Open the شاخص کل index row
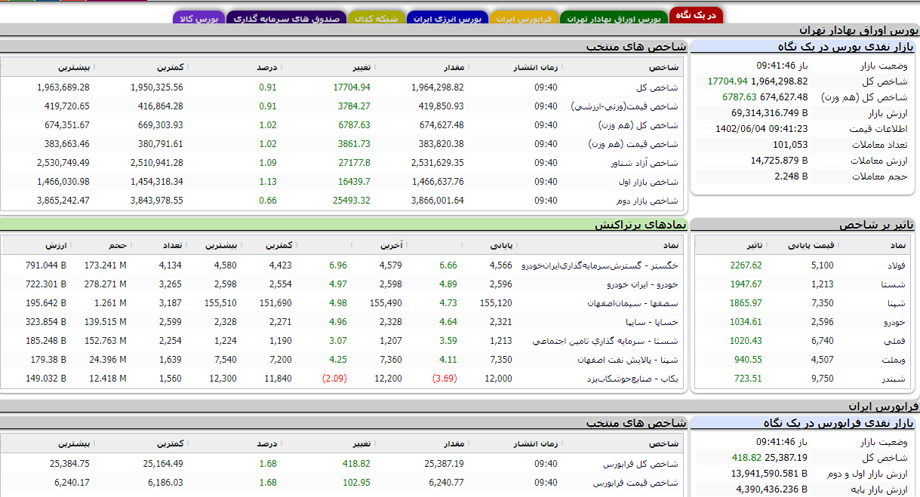920x497 pixels. coord(657,88)
